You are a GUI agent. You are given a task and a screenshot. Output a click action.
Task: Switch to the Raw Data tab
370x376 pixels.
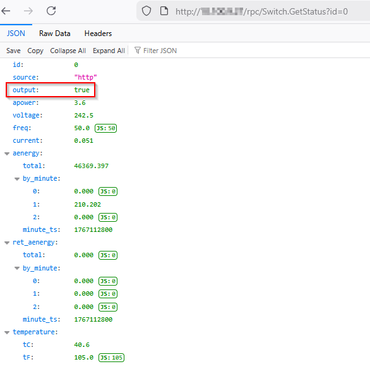click(55, 33)
